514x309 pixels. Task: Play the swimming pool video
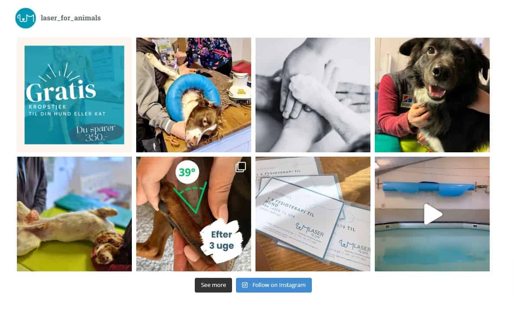click(x=433, y=214)
